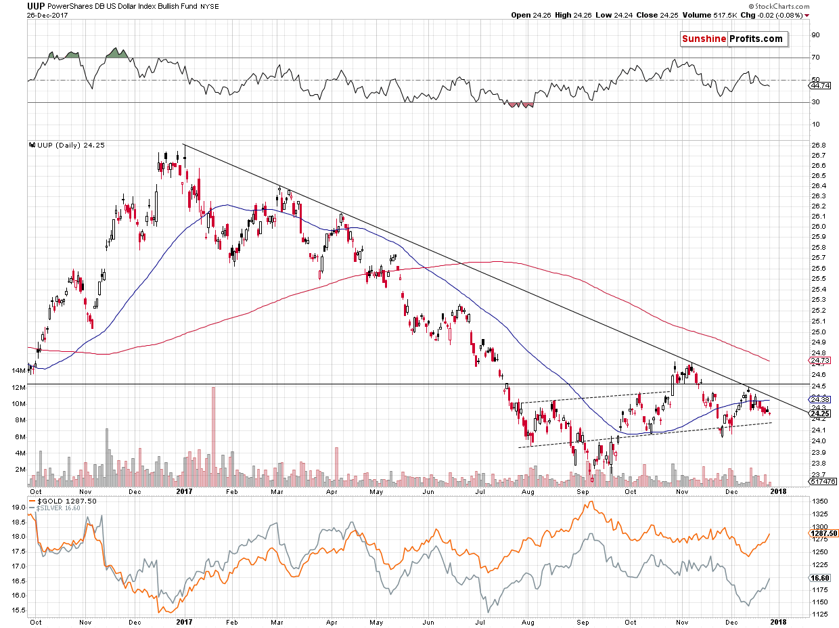Click the 1287.50 orange gold price tag
Image resolution: width=839 pixels, height=628 pixels.
click(x=823, y=533)
